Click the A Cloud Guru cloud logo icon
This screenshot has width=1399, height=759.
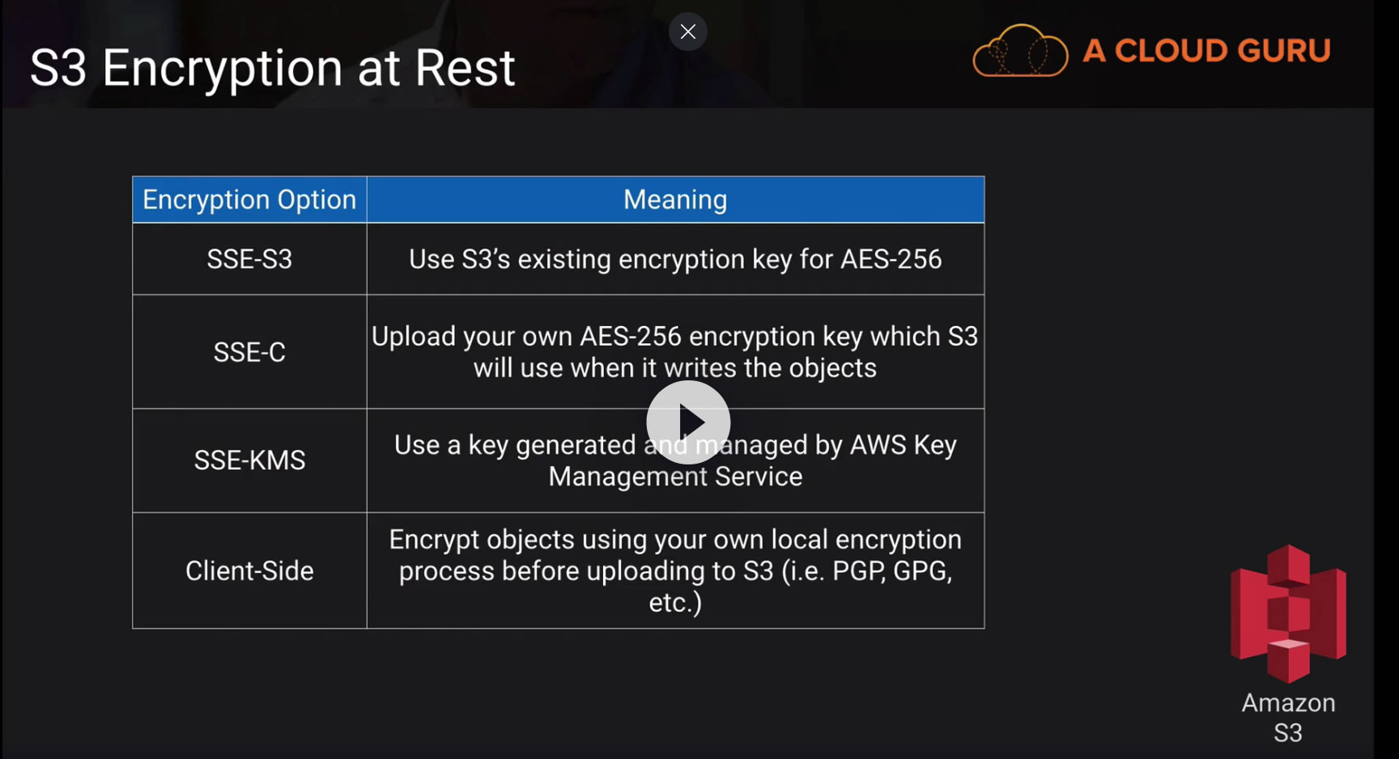click(1020, 51)
